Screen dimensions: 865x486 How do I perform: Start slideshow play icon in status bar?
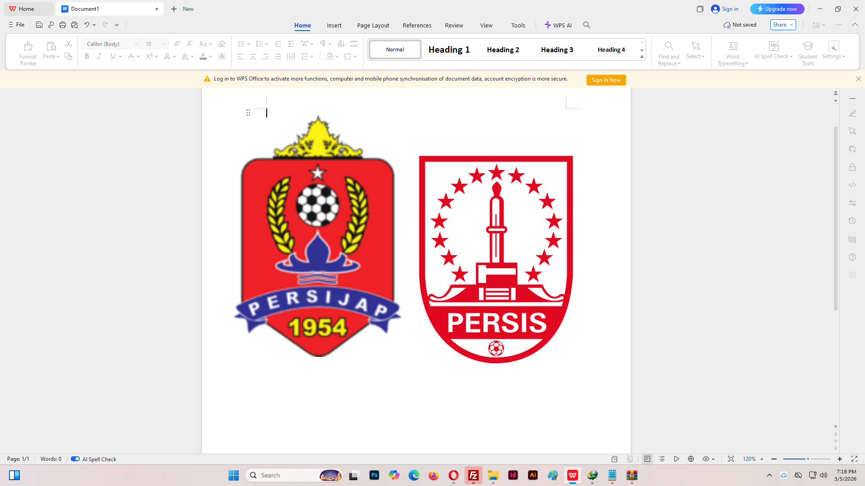(676, 459)
